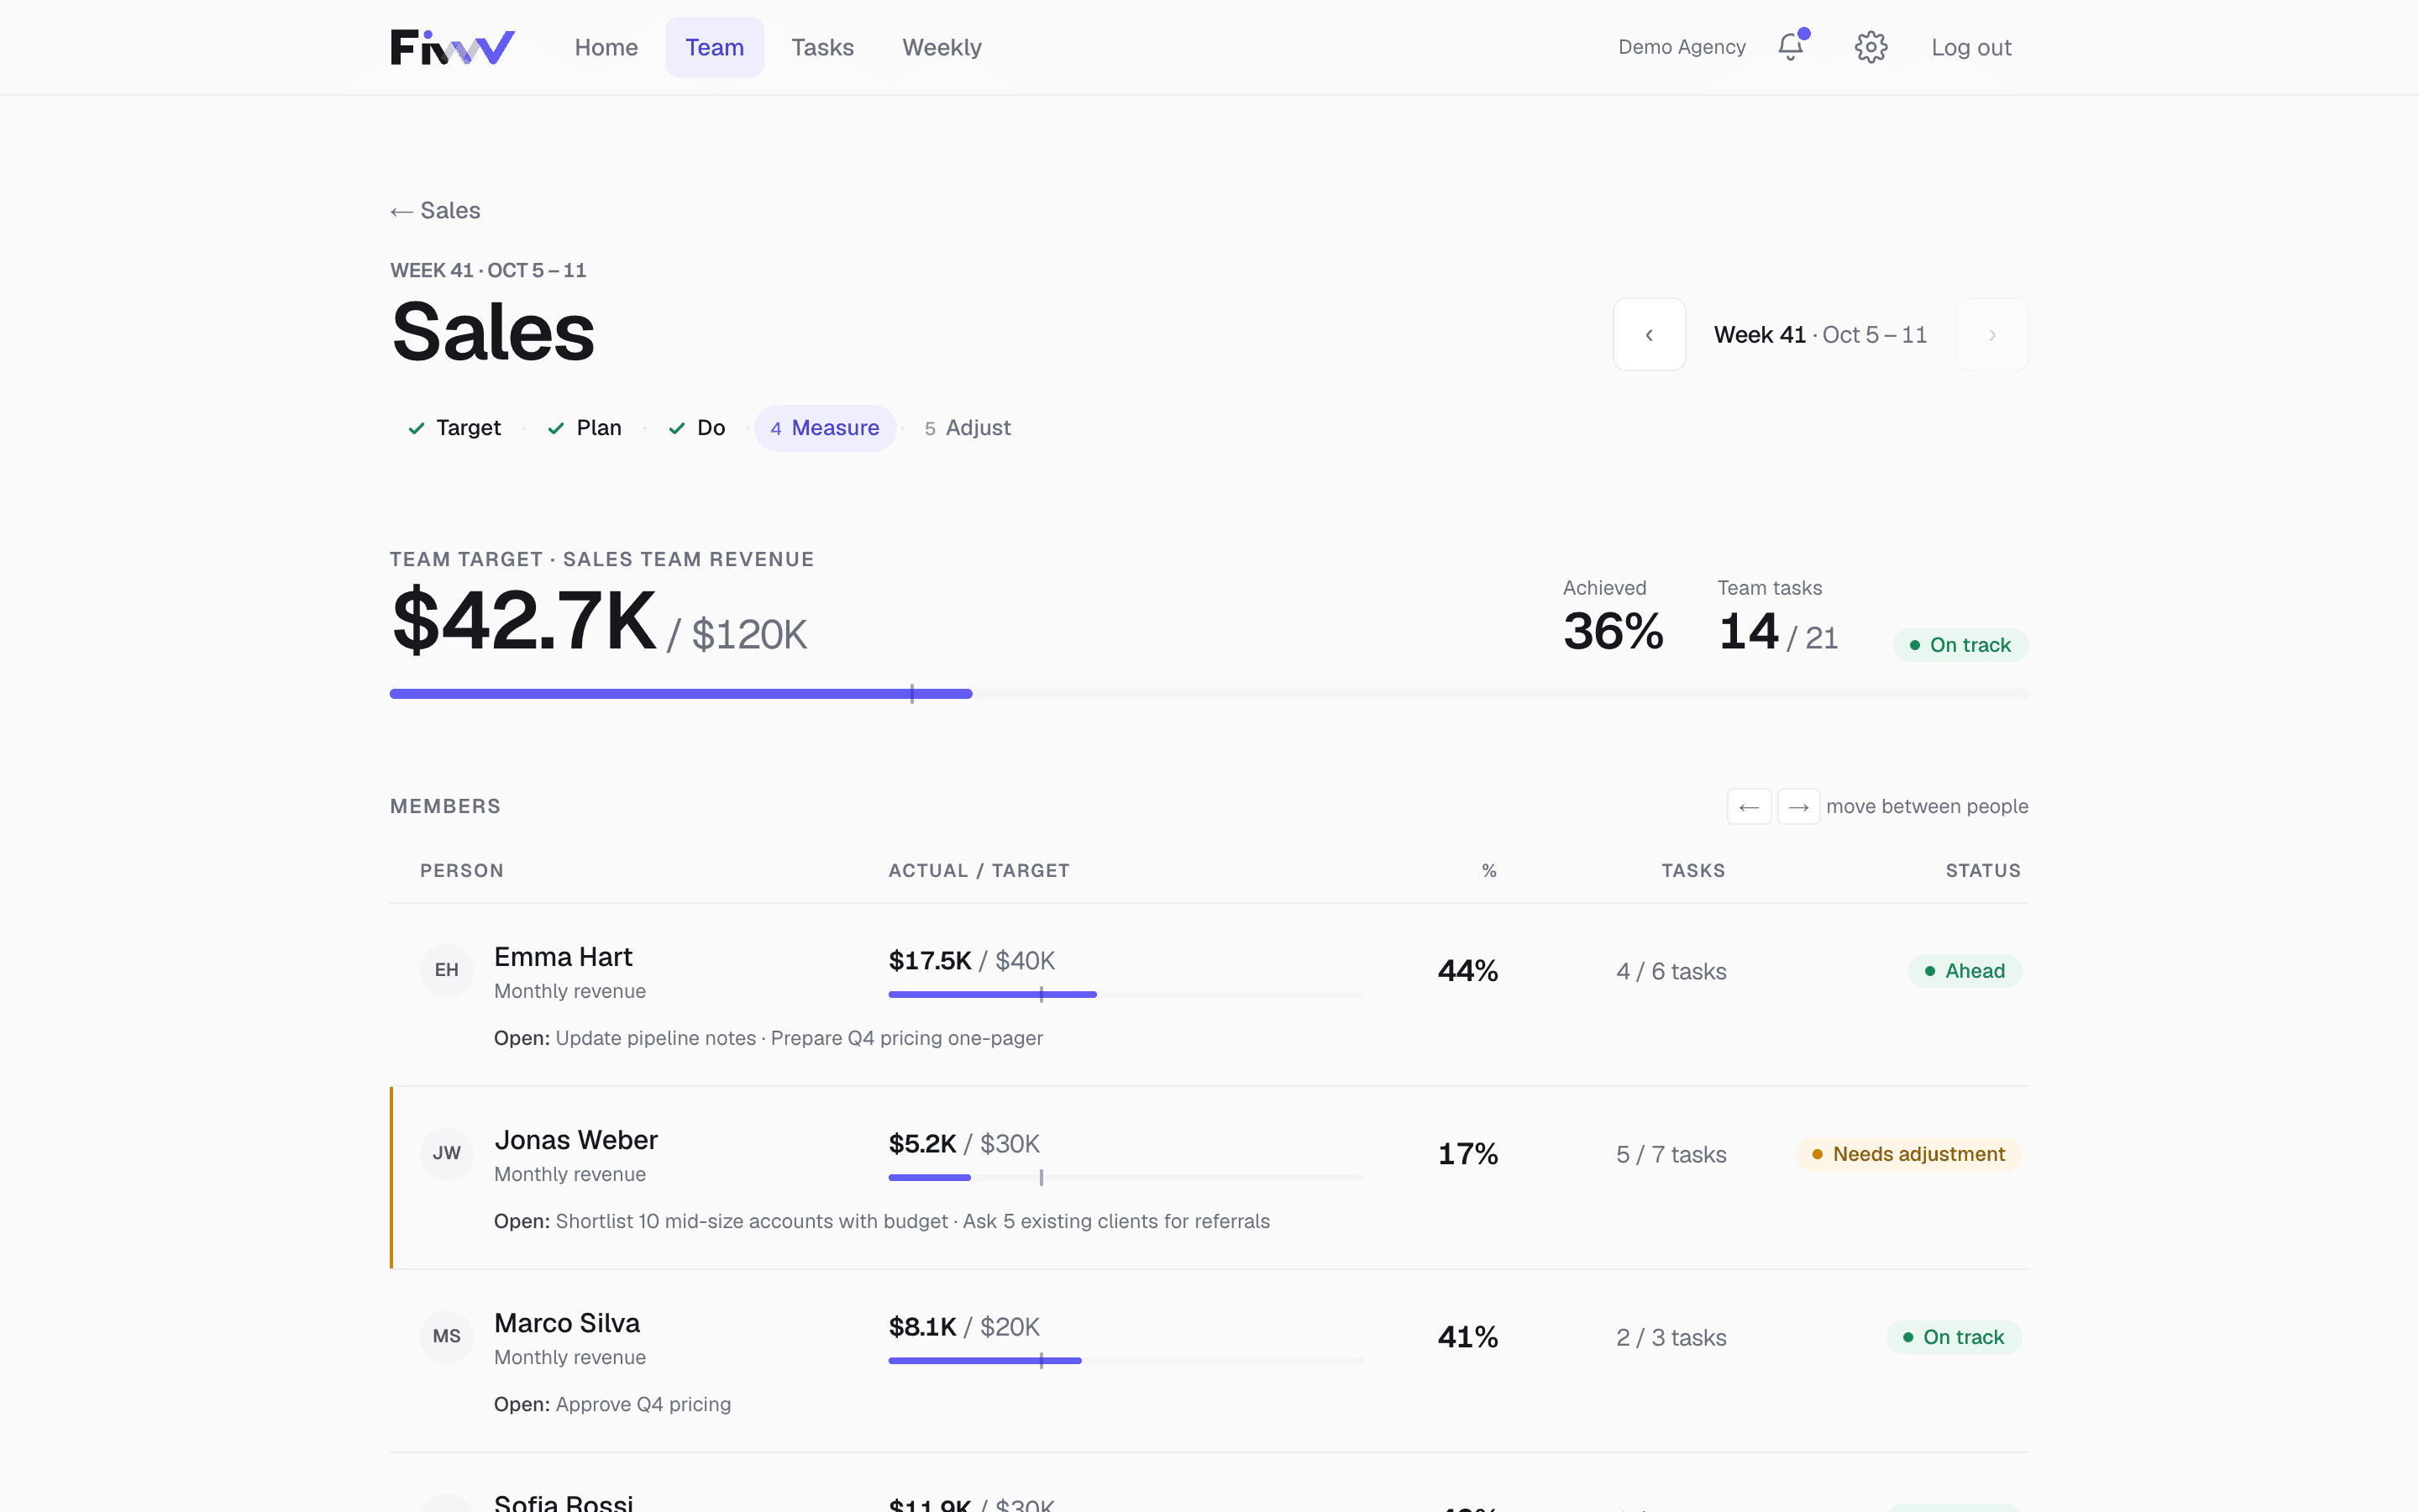Switch to the Tasks tab
Image resolution: width=2419 pixels, height=1512 pixels.
tap(822, 47)
